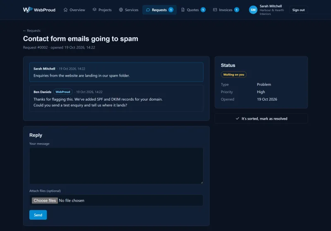Click the resize handle of the message box
This screenshot has width=331, height=231.
(202, 183)
